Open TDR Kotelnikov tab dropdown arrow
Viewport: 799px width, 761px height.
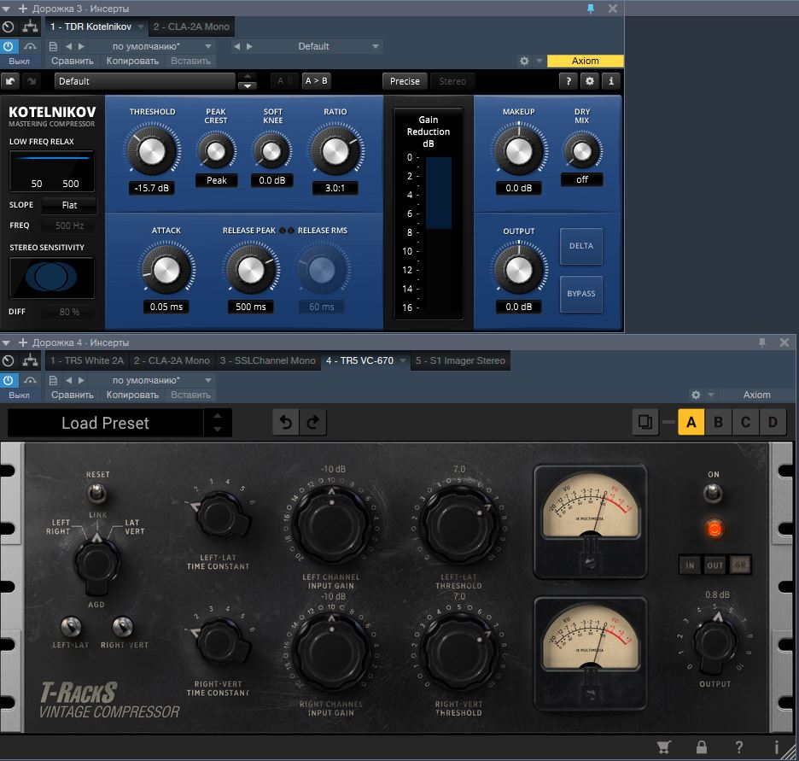(141, 26)
